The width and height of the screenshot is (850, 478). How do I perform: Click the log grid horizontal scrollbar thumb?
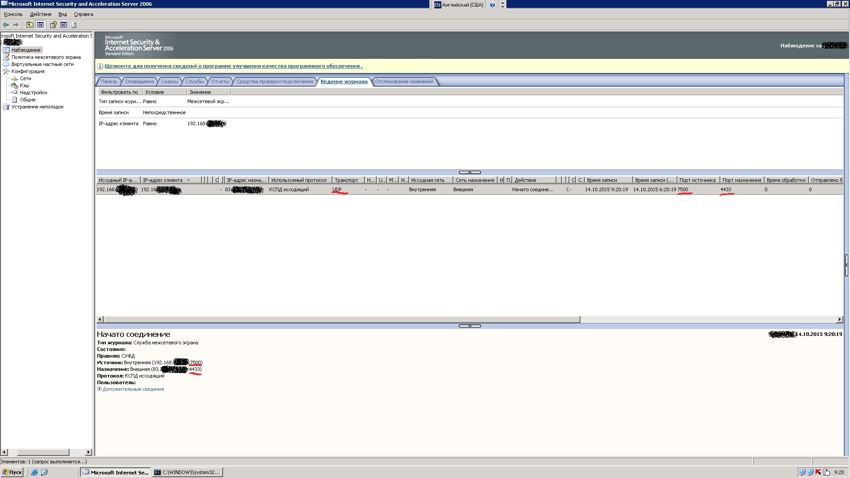[341, 320]
